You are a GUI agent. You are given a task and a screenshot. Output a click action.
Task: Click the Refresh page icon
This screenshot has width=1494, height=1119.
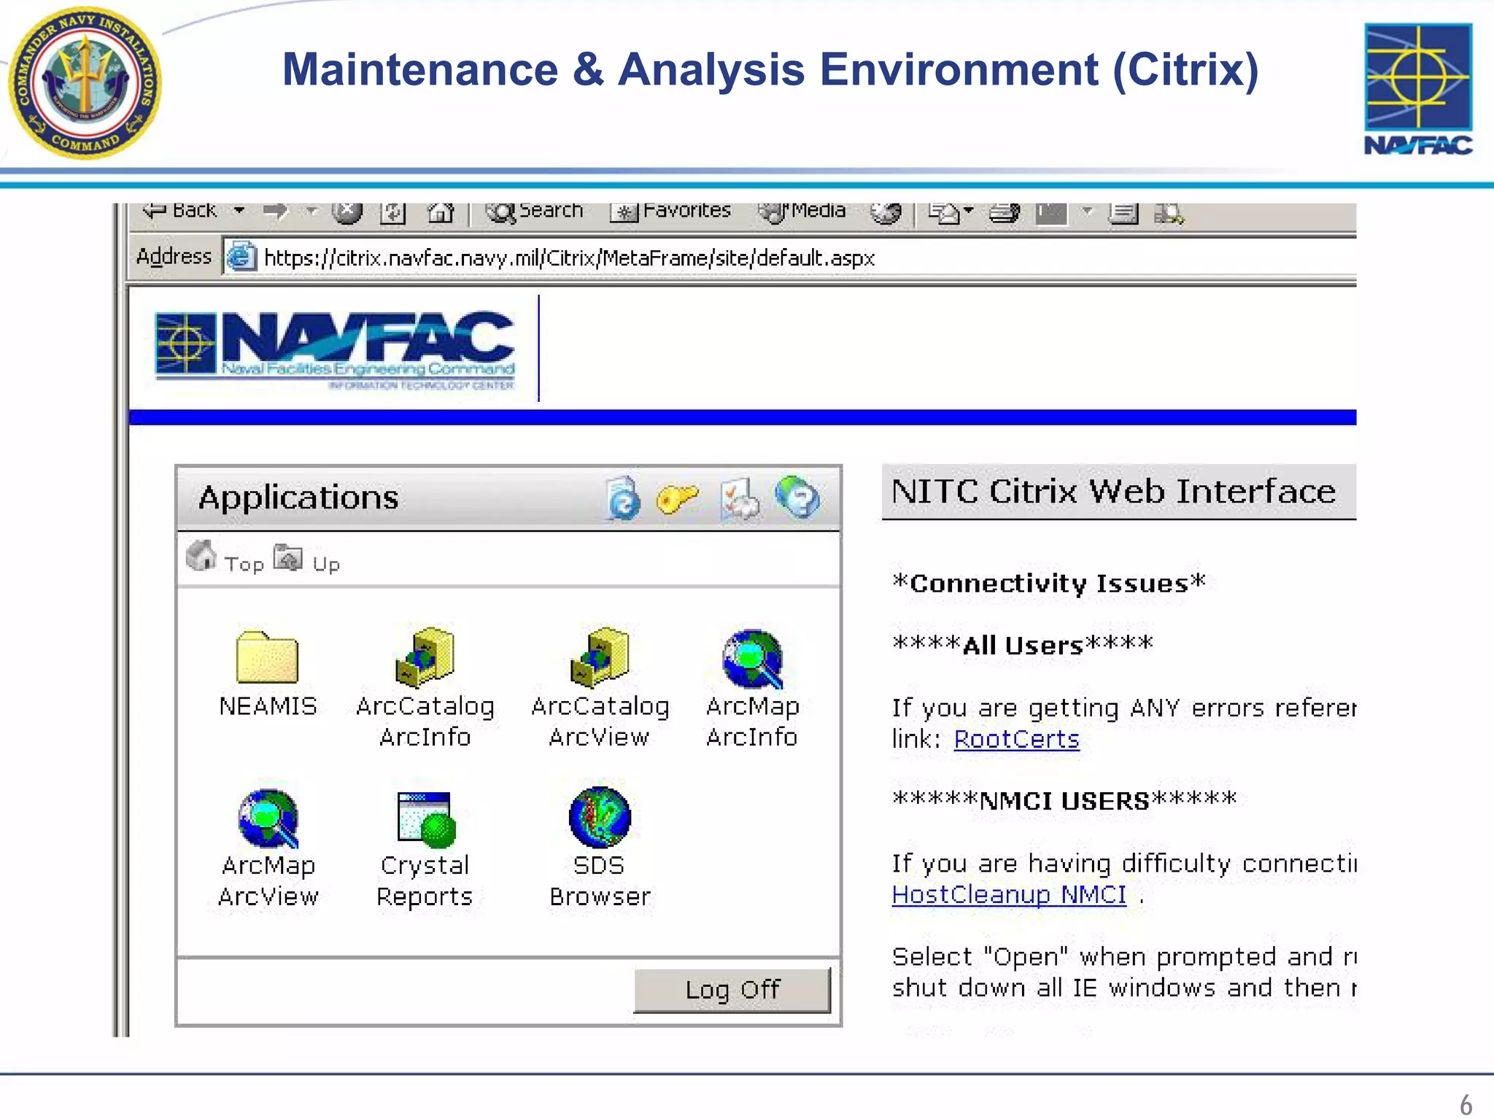click(392, 213)
